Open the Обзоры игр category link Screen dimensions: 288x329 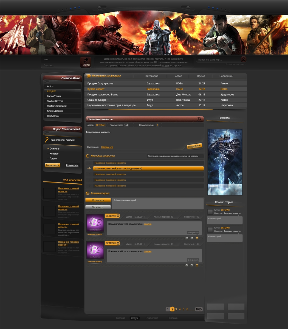pos(107,147)
